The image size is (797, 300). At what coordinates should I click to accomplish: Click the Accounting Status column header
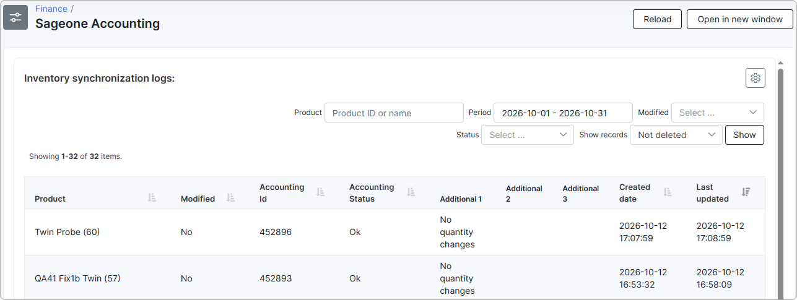pos(372,193)
